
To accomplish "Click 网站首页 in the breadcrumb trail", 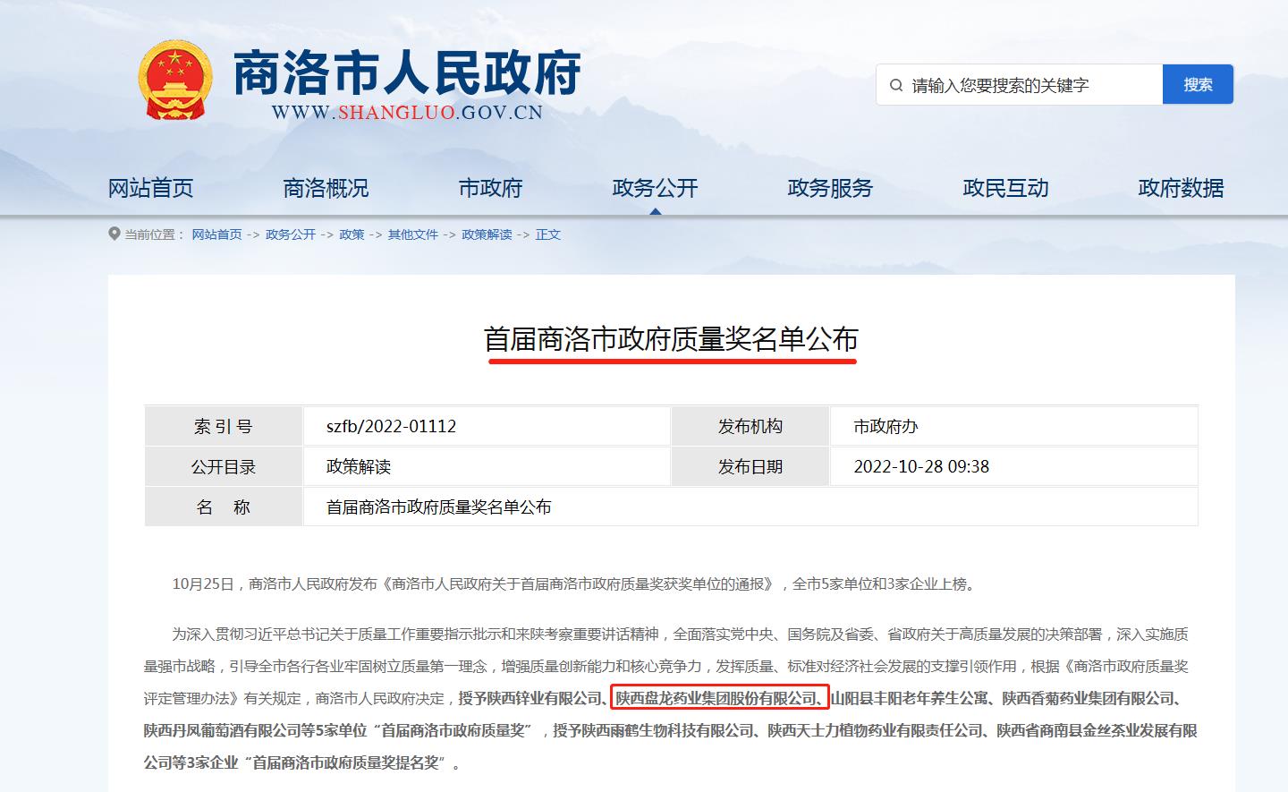I will click(x=216, y=234).
